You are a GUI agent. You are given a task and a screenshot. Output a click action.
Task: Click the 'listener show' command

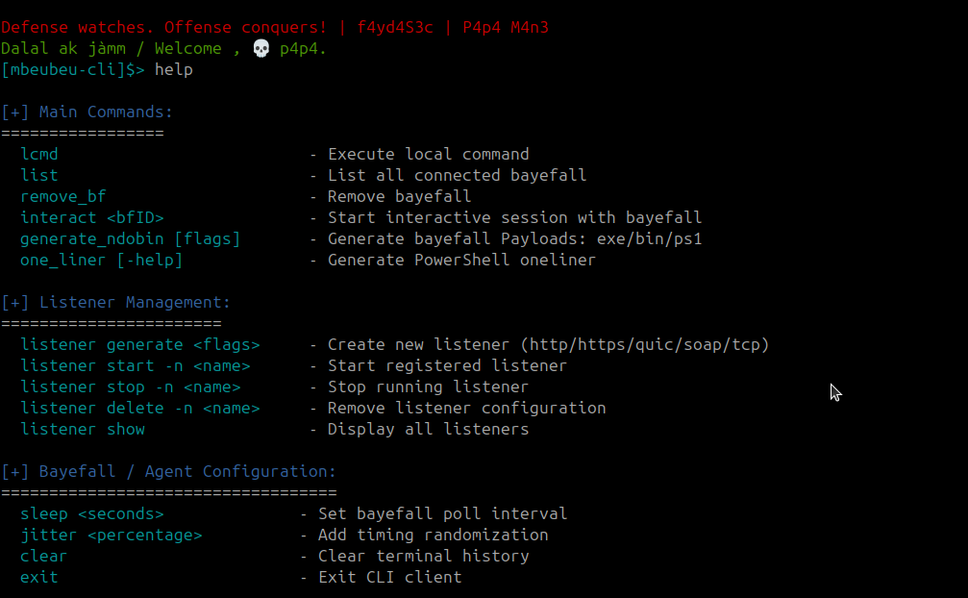click(x=83, y=429)
